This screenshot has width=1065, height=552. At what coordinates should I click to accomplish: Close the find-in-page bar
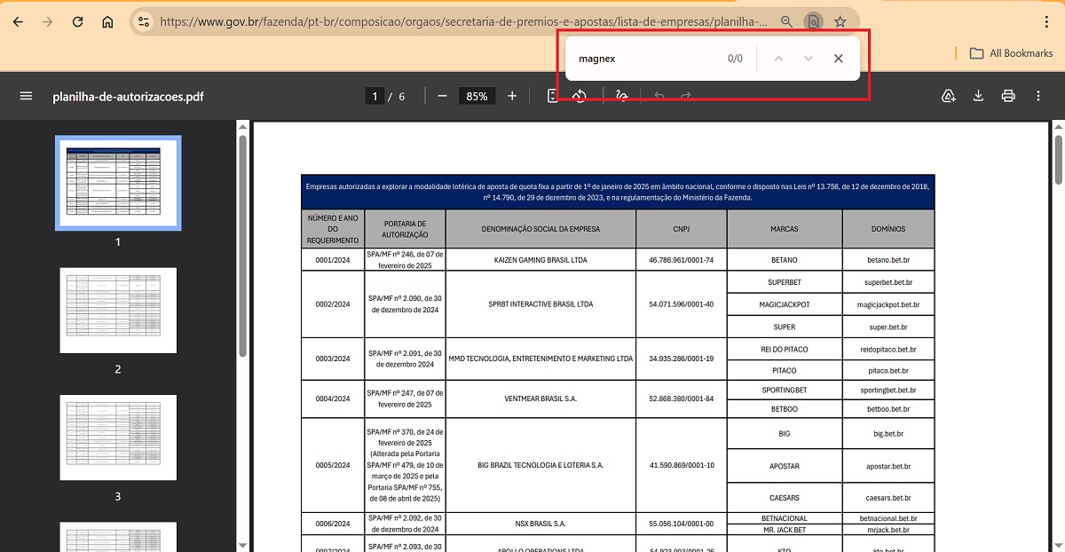pyautogui.click(x=838, y=59)
